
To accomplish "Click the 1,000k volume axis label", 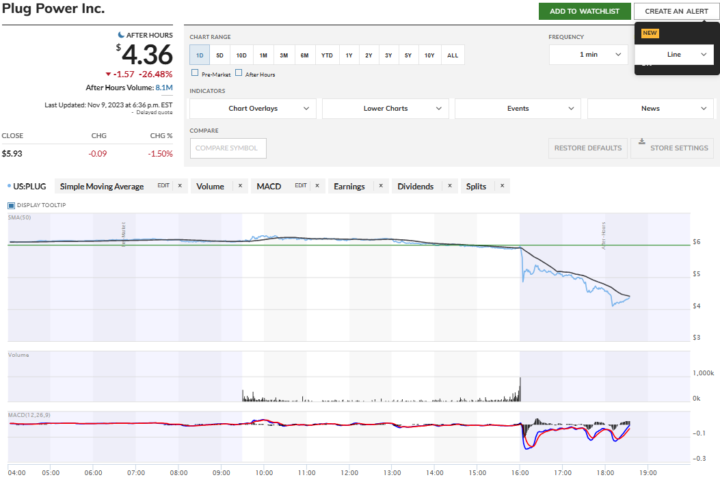I will (x=704, y=373).
